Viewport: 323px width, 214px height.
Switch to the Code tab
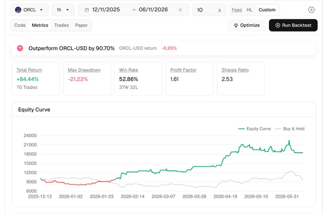[20, 25]
